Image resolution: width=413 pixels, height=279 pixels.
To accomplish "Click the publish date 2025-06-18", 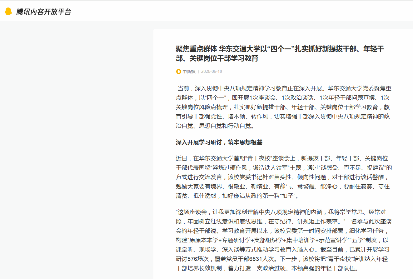I will pos(211,72).
